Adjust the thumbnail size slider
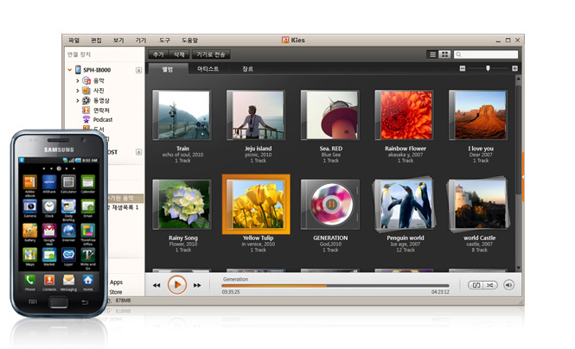Screen dimensions: 575x349 pos(489,67)
